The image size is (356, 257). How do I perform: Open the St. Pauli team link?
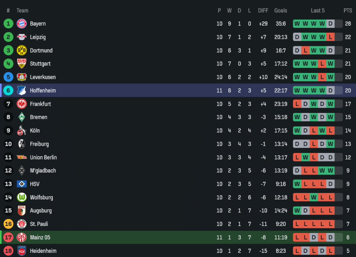tap(39, 224)
